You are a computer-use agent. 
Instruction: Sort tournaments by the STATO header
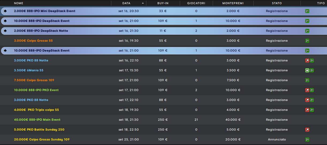click(x=277, y=3)
